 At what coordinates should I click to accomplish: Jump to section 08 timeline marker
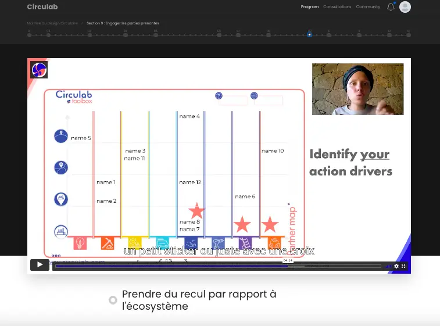[269, 35]
